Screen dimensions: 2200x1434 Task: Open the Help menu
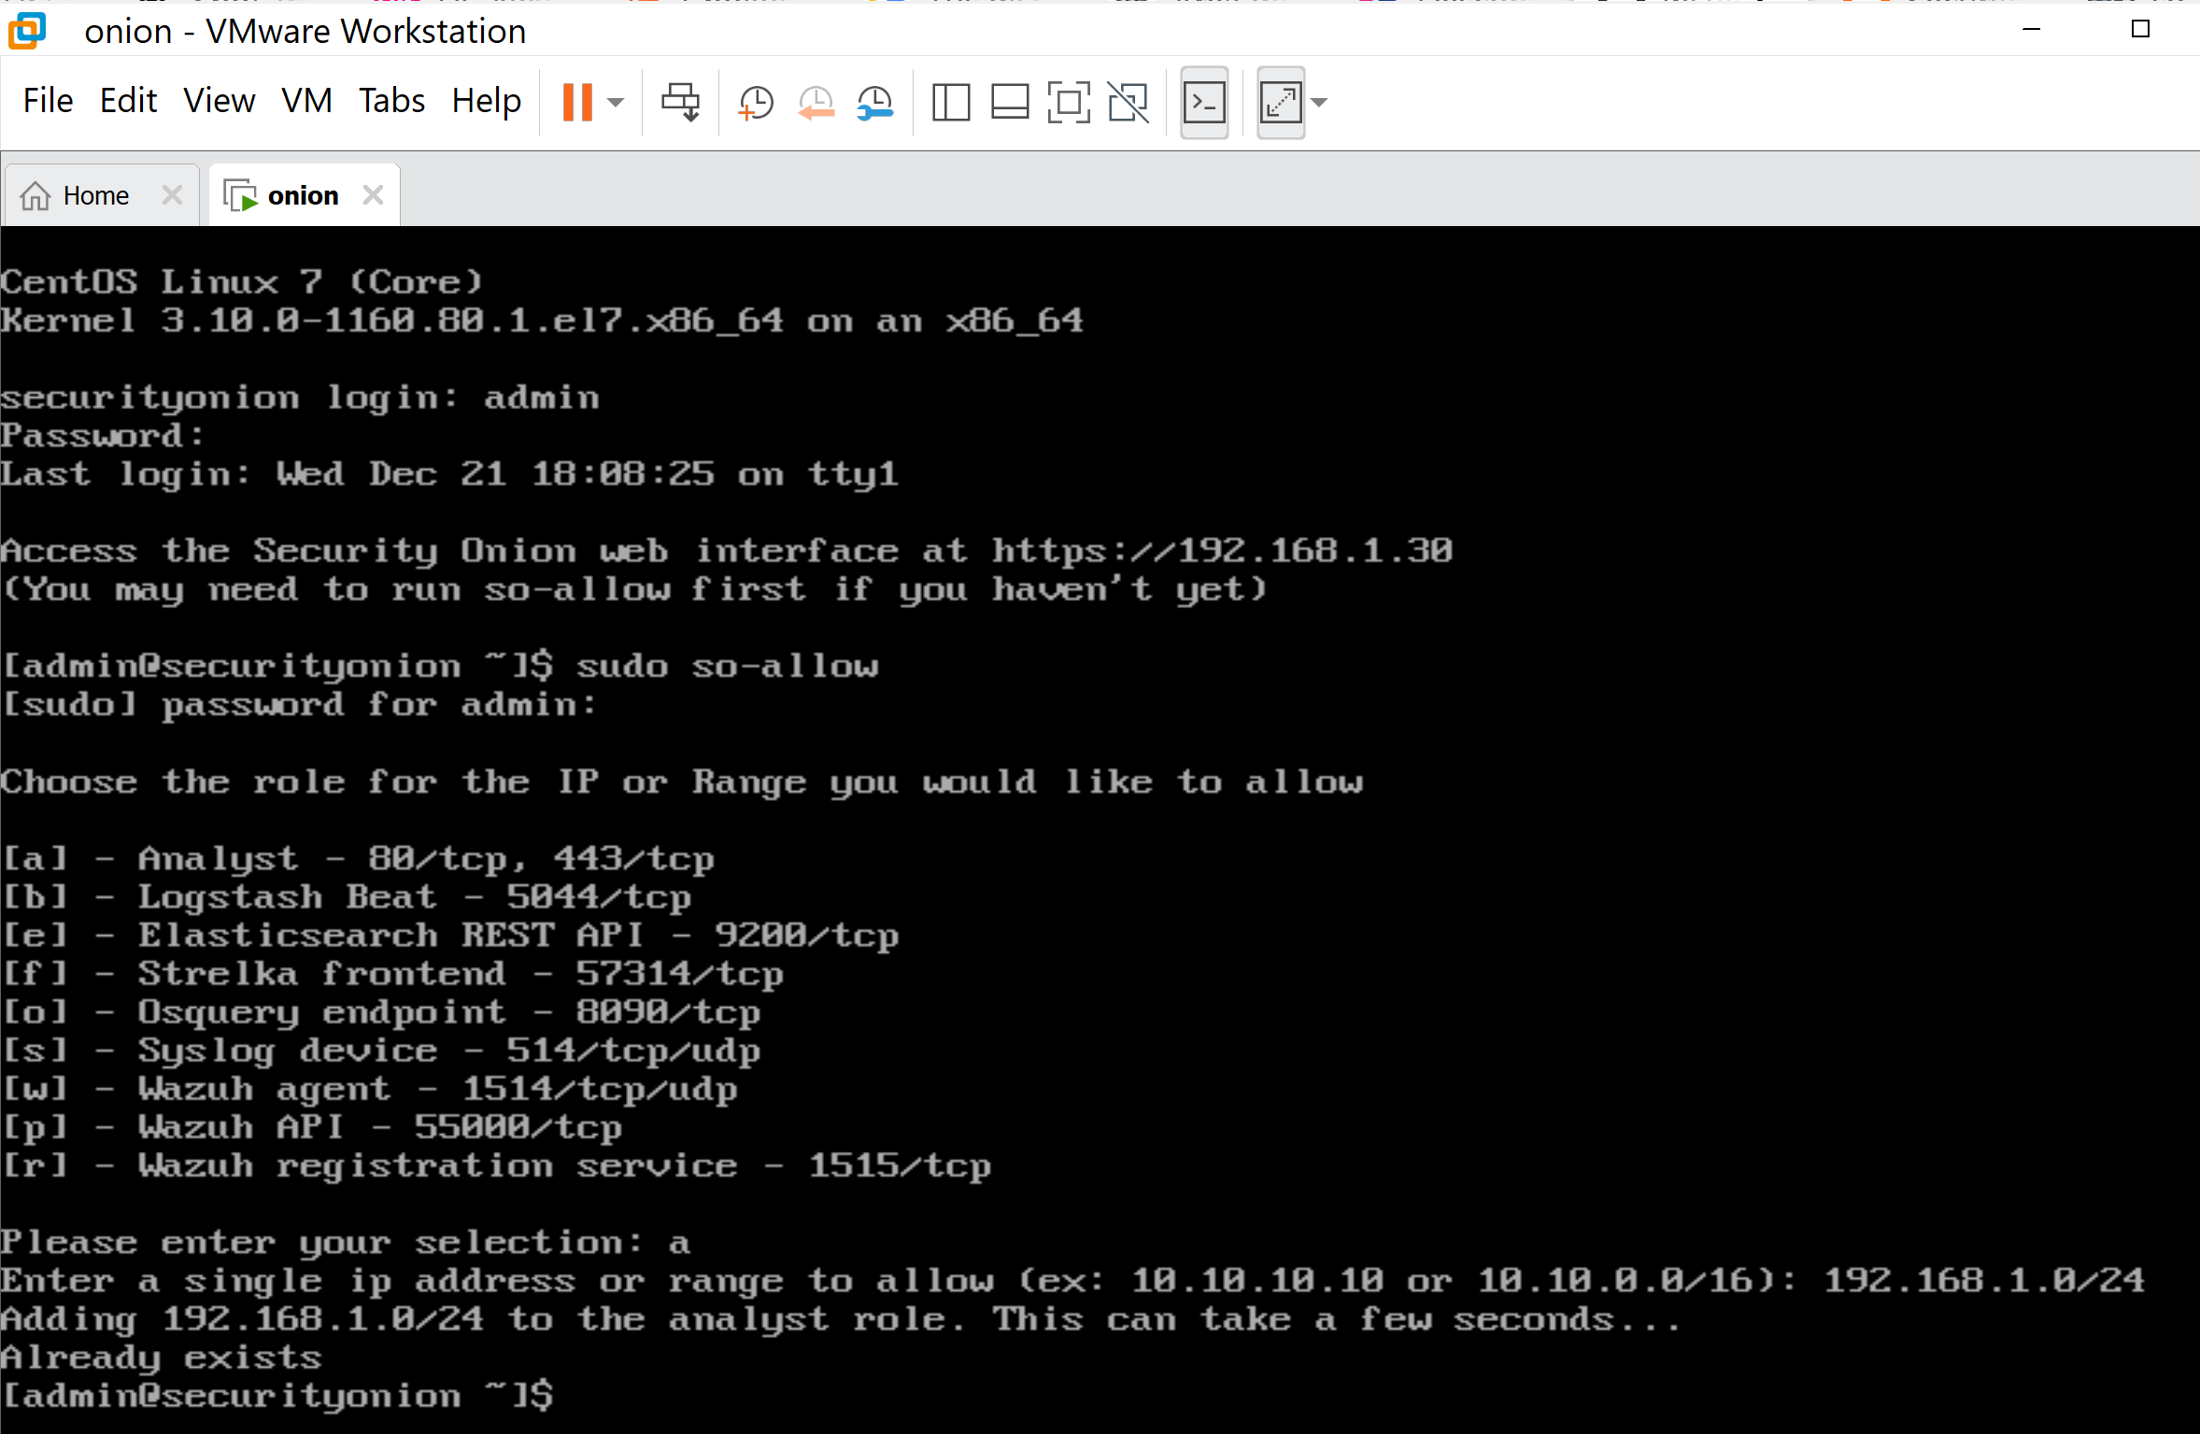(x=486, y=100)
